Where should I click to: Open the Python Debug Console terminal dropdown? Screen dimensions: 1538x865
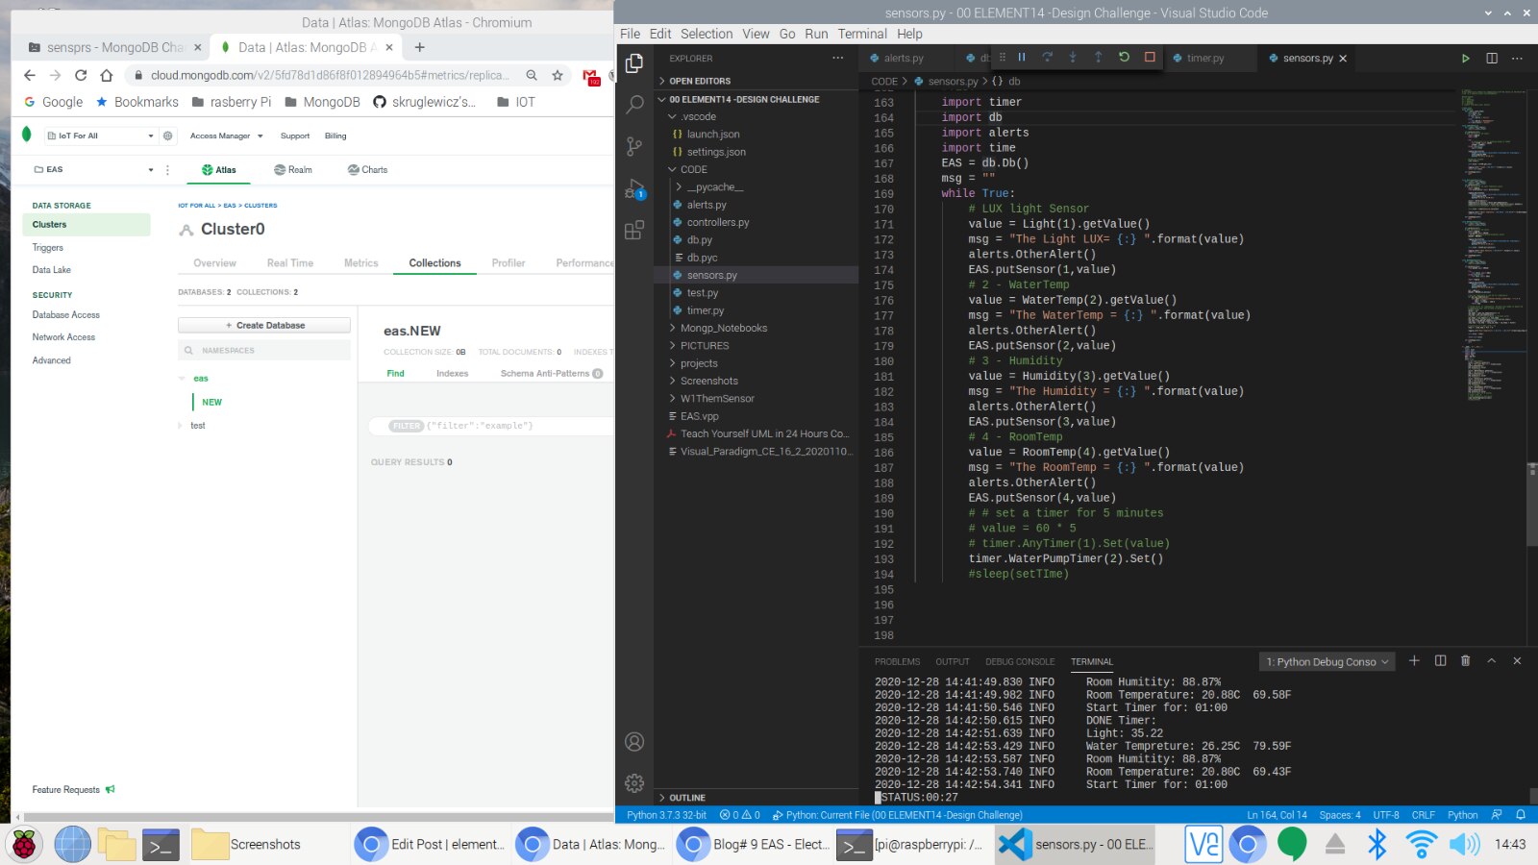tap(1327, 662)
